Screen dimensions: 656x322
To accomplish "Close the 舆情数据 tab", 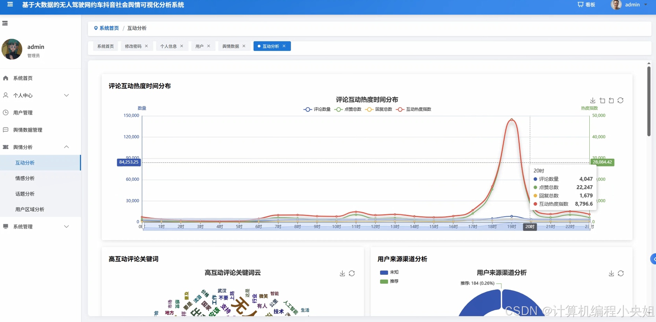I will pyautogui.click(x=244, y=46).
